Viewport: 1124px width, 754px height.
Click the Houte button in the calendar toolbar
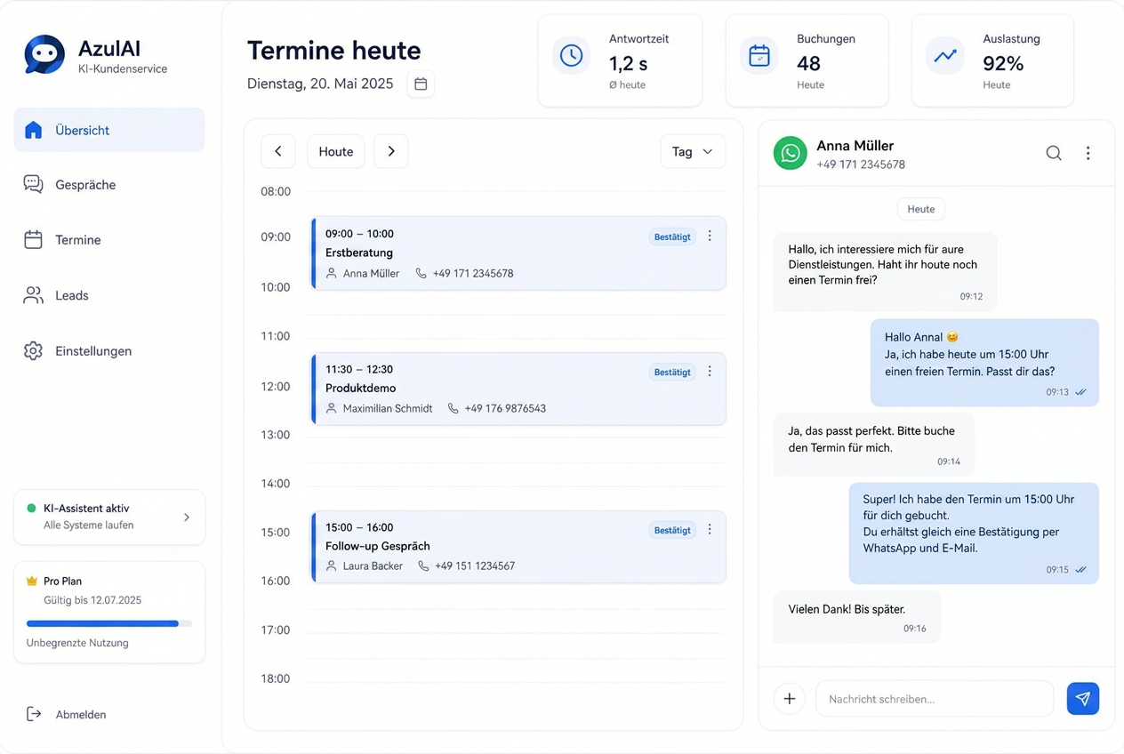point(336,151)
